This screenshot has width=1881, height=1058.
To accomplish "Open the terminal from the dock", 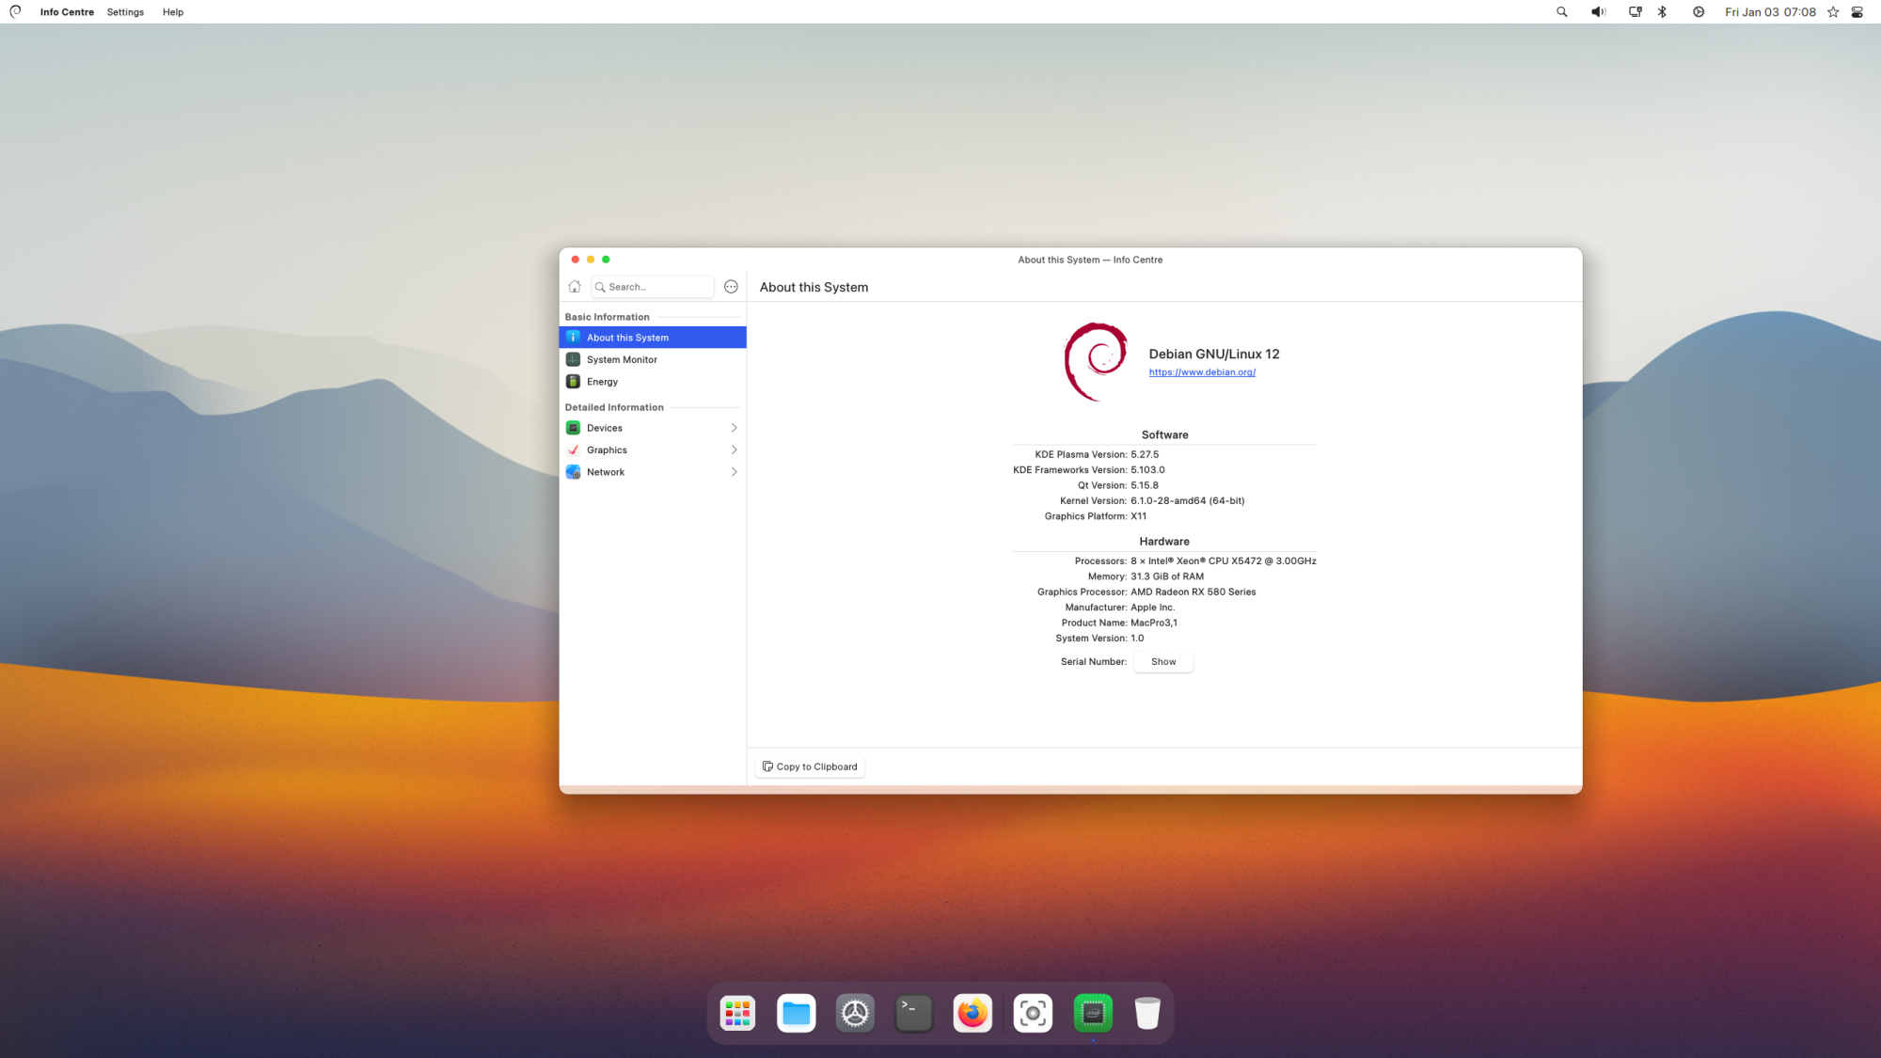I will (x=913, y=1013).
